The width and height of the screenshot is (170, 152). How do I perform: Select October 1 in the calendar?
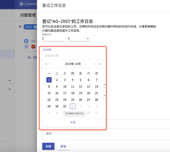(x=49, y=80)
